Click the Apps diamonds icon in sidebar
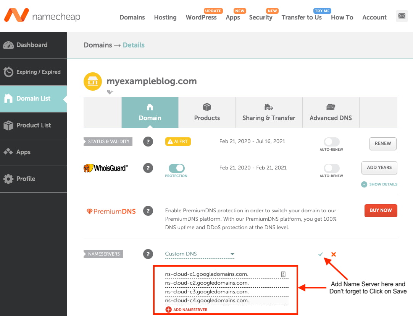The width and height of the screenshot is (413, 316). coord(8,152)
